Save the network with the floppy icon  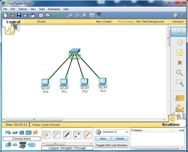point(19,15)
